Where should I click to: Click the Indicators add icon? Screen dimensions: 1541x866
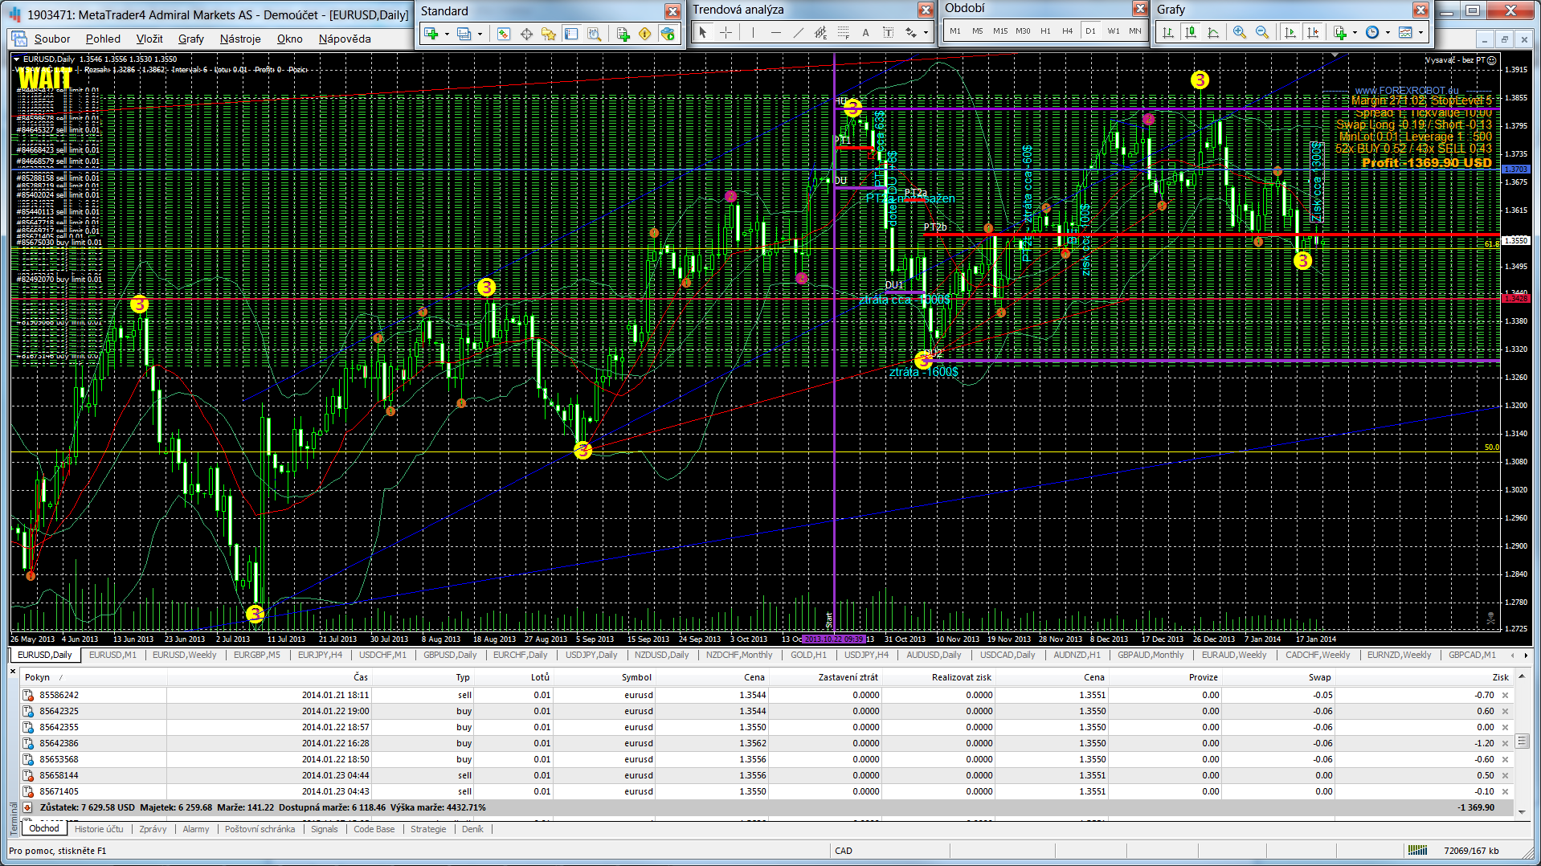coord(1339,32)
